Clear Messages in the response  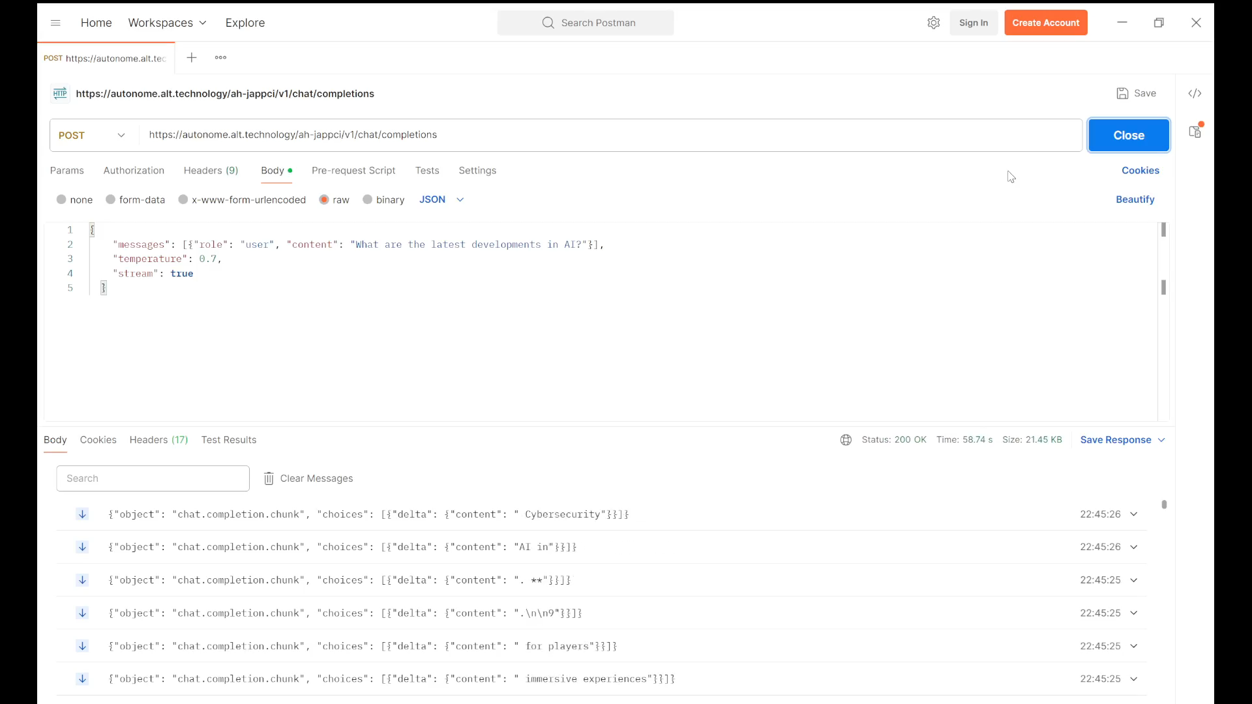[308, 478]
